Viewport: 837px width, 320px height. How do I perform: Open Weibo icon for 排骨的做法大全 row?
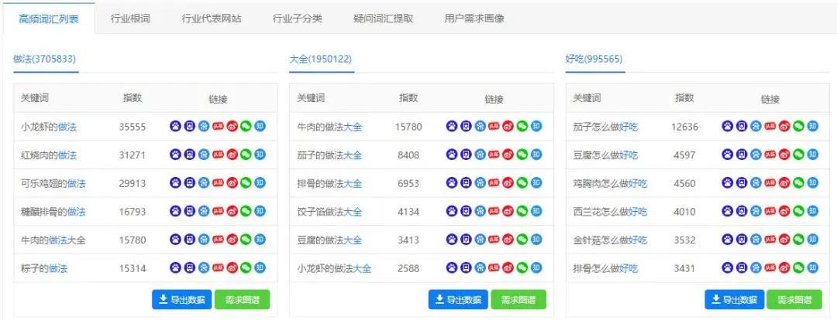pos(508,182)
